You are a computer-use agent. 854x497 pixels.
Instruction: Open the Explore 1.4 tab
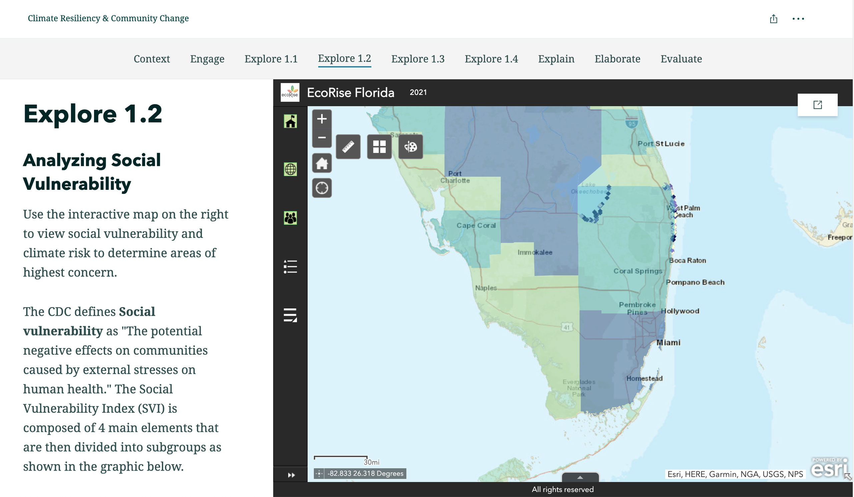(491, 59)
